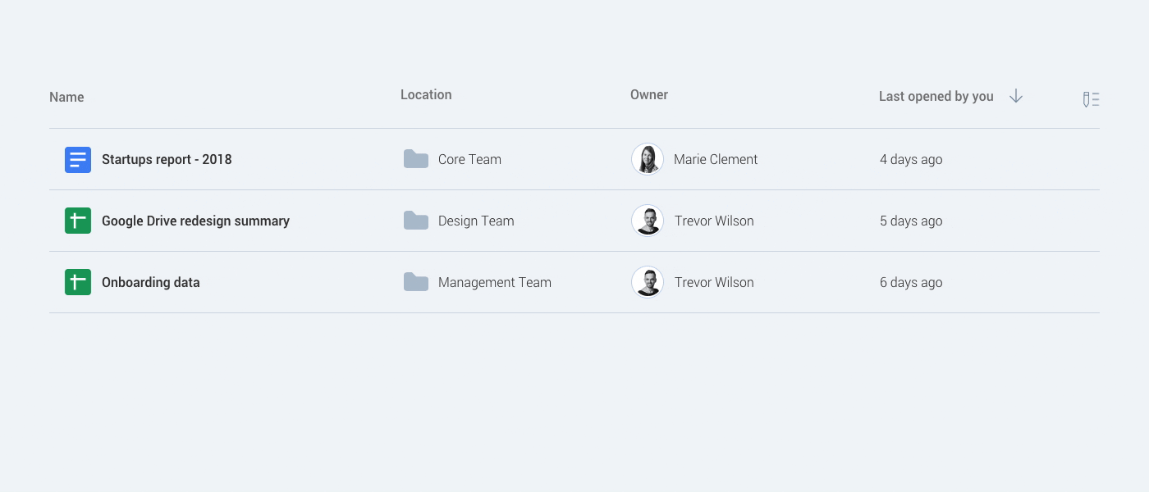
Task: Click Marie Clement's avatar photo
Action: (x=648, y=159)
